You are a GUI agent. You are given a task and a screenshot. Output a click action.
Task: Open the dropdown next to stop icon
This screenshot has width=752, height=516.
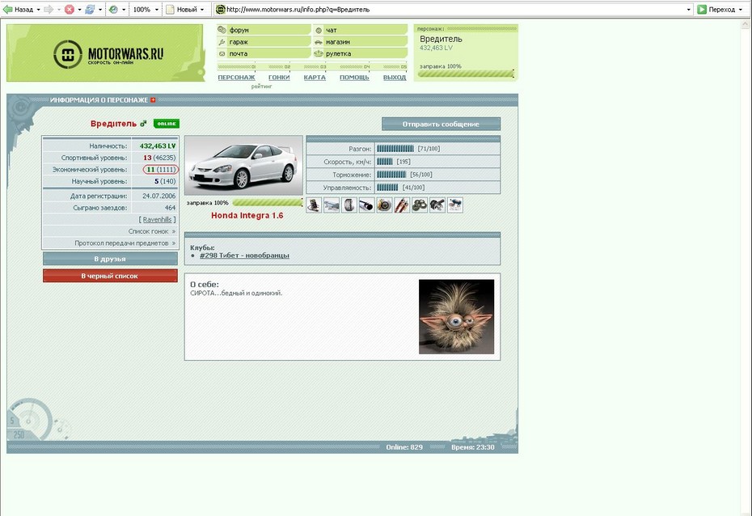point(79,10)
